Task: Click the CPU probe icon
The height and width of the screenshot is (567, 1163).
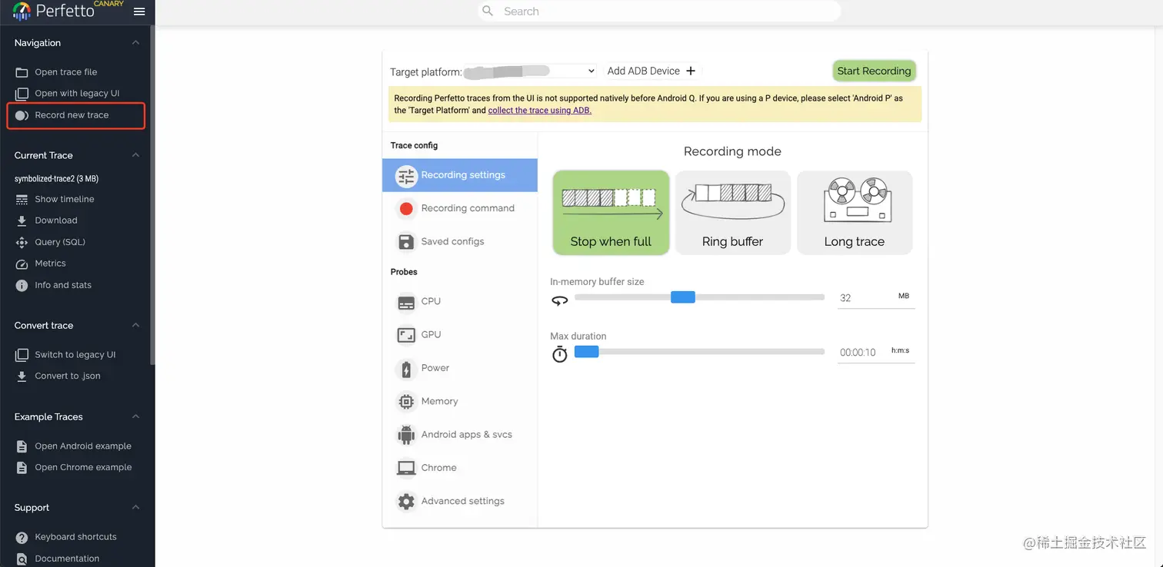Action: click(x=406, y=302)
